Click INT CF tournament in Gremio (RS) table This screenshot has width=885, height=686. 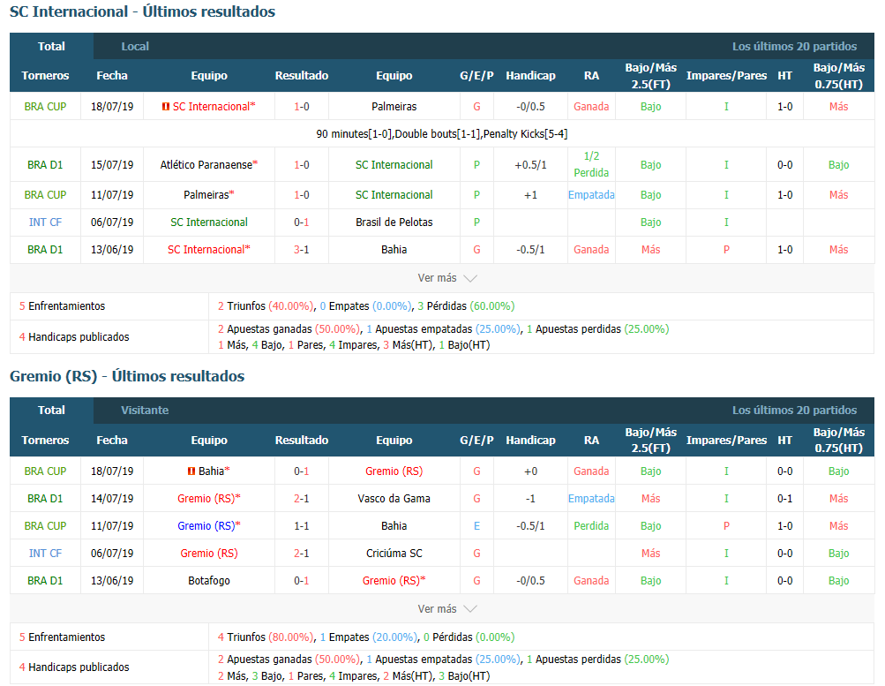45,554
